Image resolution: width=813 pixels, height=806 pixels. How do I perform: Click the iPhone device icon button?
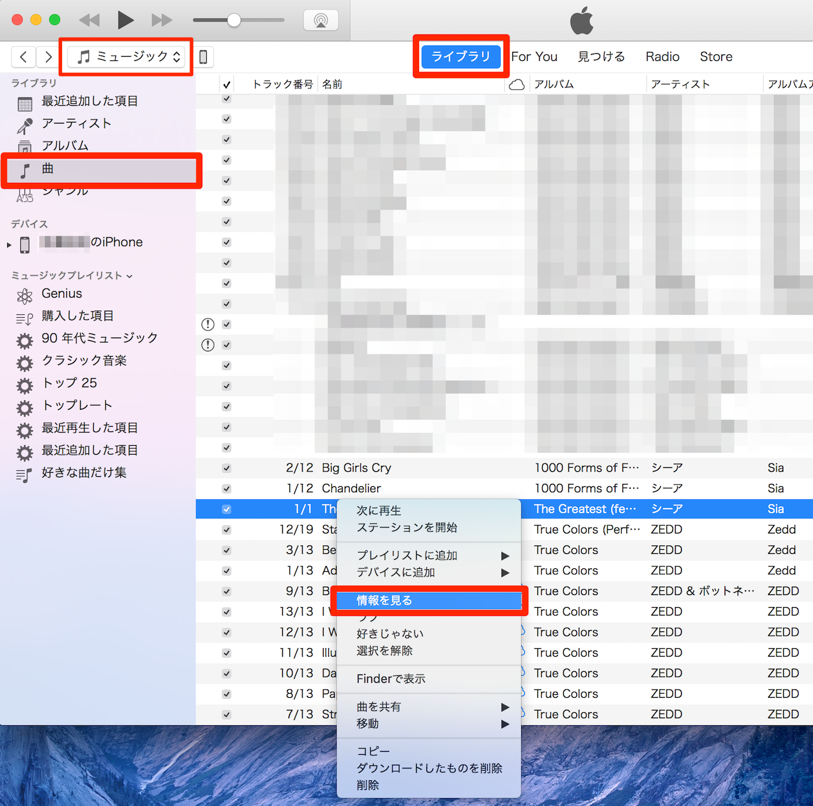[203, 57]
